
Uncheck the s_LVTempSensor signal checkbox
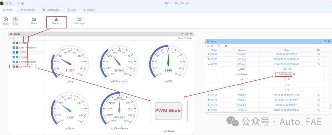click(x=14, y=62)
